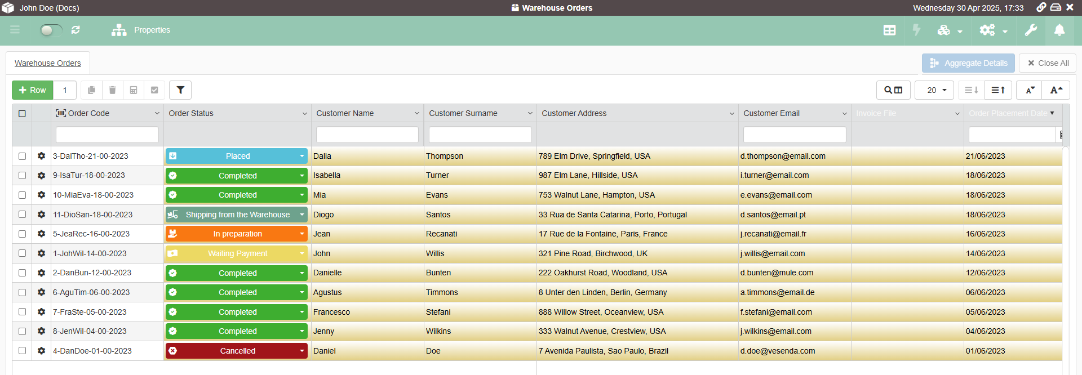Viewport: 1082px width, 375px height.
Task: Click the Customer Name filter input field
Action: (367, 135)
